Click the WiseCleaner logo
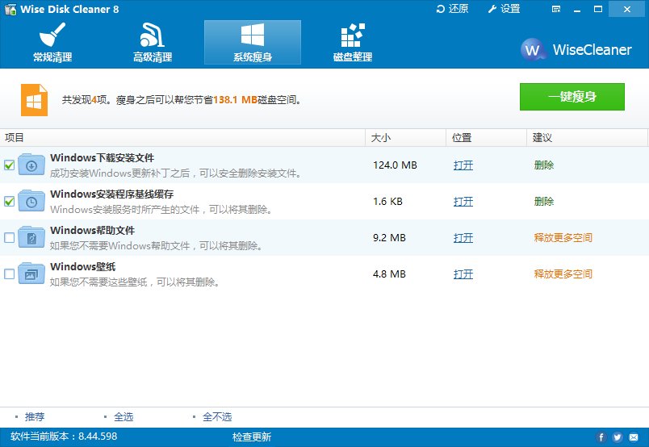This screenshot has width=649, height=447. pos(576,50)
